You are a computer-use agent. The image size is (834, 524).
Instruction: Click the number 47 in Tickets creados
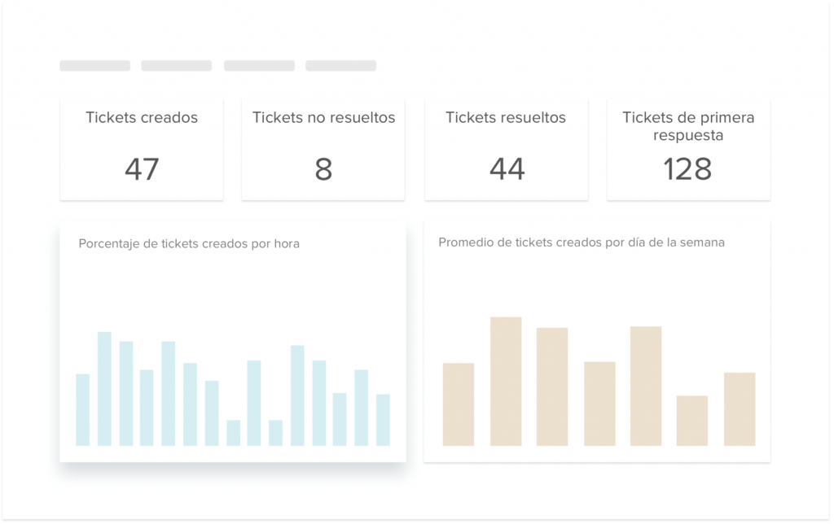point(142,169)
